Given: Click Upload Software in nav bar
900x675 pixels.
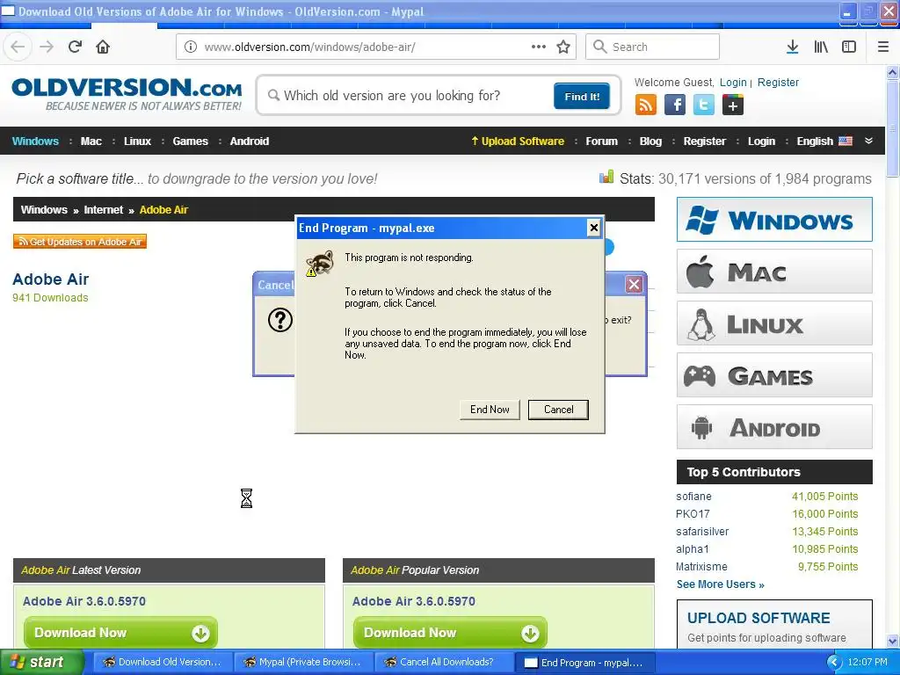Looking at the screenshot, I should (x=518, y=142).
